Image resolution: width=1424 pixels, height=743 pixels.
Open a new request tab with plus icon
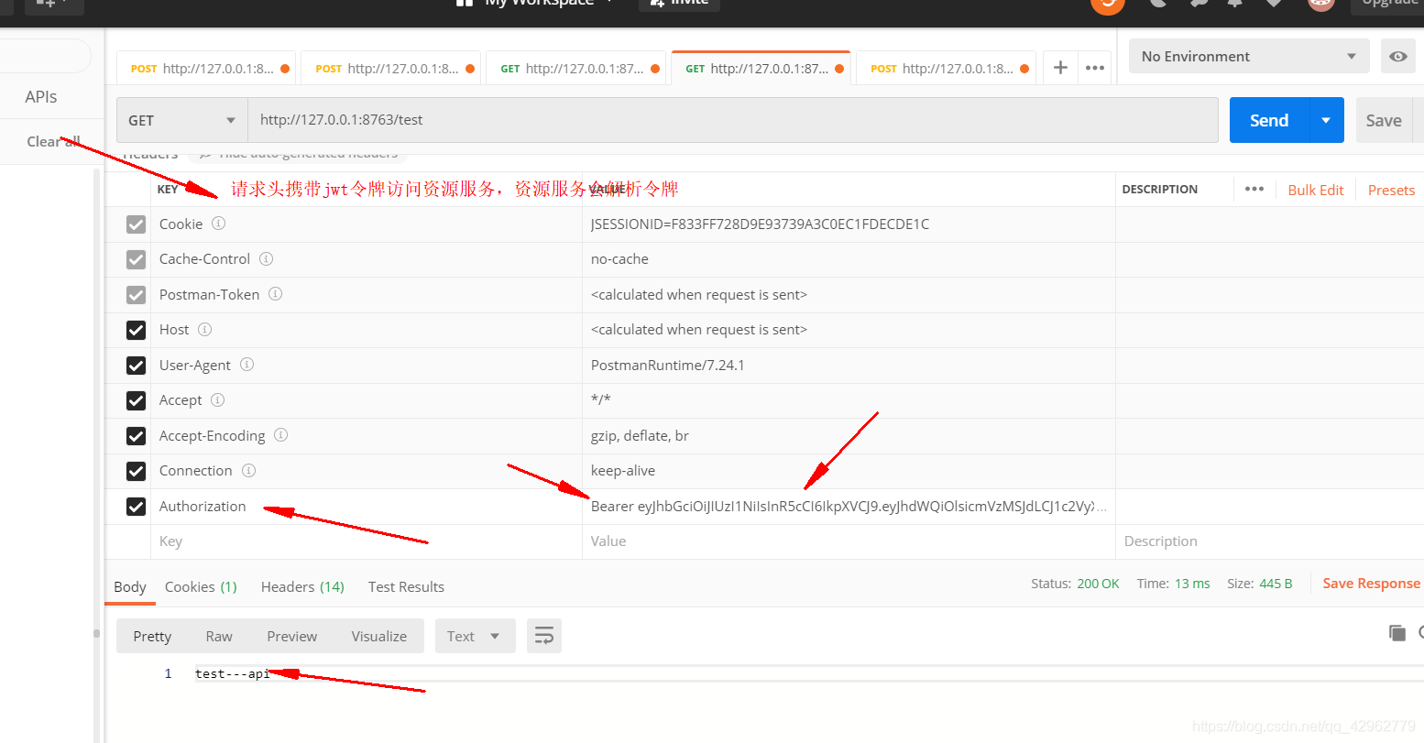pos(1060,68)
